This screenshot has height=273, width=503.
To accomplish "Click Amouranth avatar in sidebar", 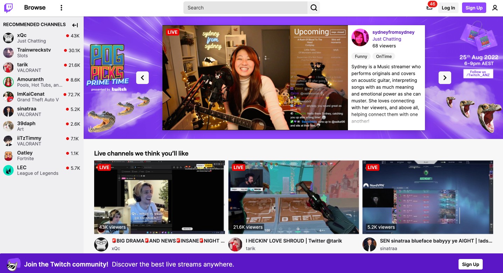I will [8, 82].
